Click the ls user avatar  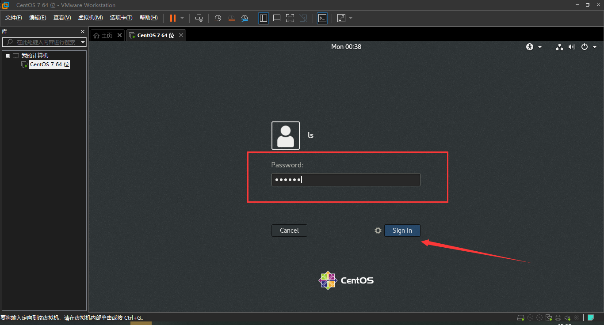(286, 136)
